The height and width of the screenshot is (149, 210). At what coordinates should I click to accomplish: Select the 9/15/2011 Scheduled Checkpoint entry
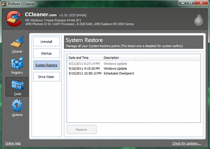[x=134, y=73]
